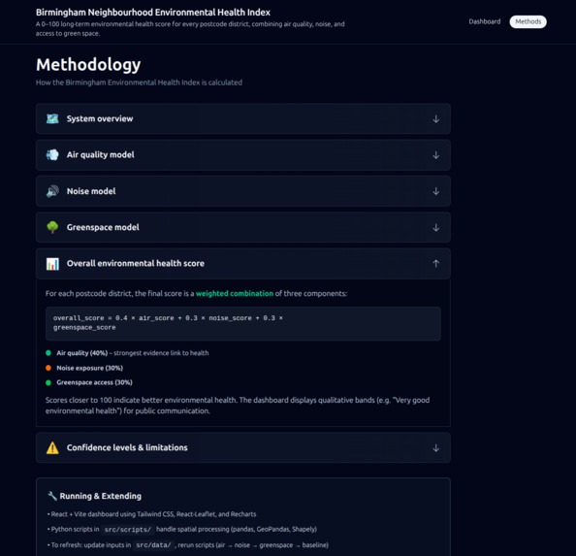Click the green dot beside Greenspace access (30%)
Screen dimensions: 576x556
pos(48,382)
